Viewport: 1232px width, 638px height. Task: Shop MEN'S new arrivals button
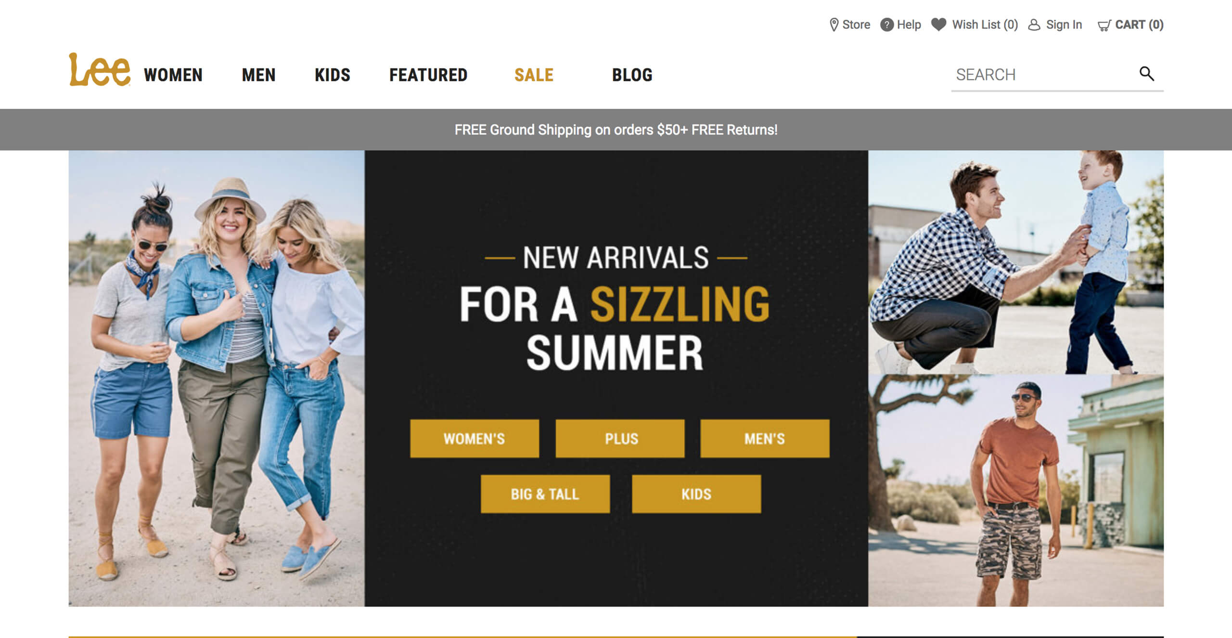[x=765, y=439]
